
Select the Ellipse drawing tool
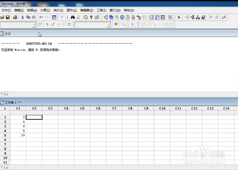coord(149,24)
